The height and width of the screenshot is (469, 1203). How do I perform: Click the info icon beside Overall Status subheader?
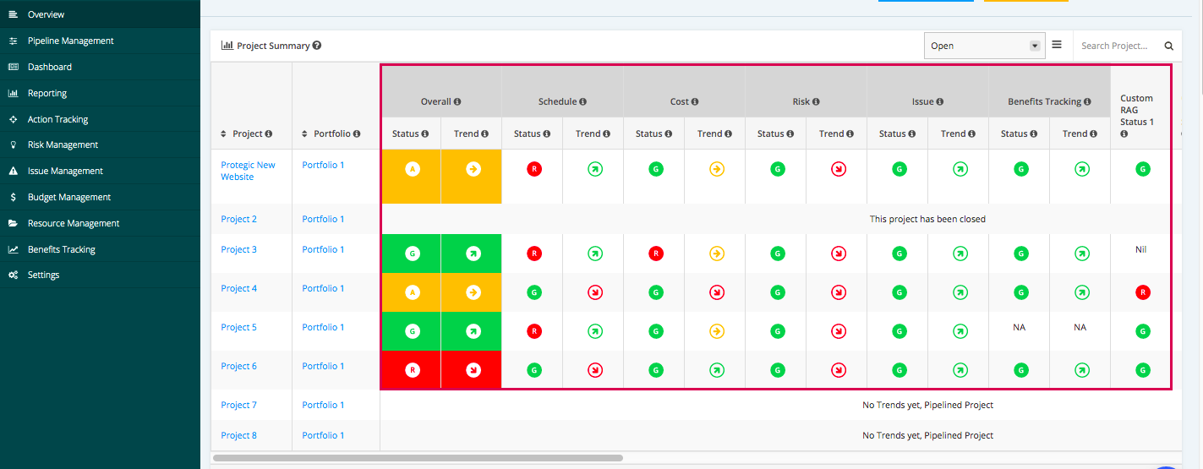click(x=425, y=134)
